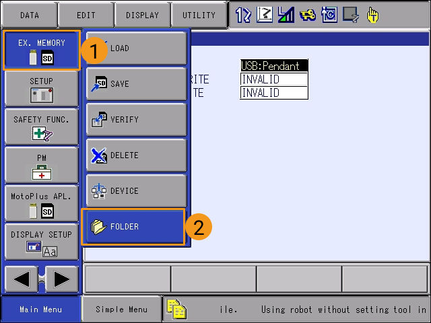The image size is (431, 323).
Task: Click the yellow hand teach mode icon
Action: pyautogui.click(x=372, y=15)
